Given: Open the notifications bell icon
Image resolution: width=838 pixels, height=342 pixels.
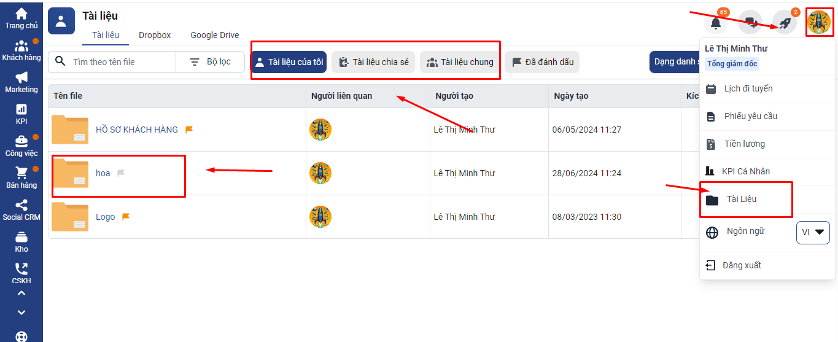Looking at the screenshot, I should tap(715, 23).
